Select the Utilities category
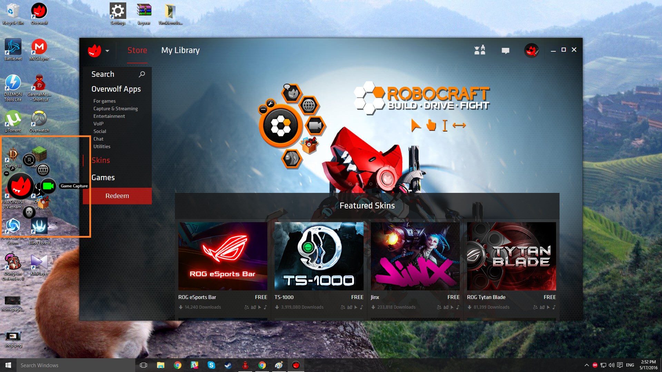This screenshot has width=662, height=372. [x=102, y=146]
